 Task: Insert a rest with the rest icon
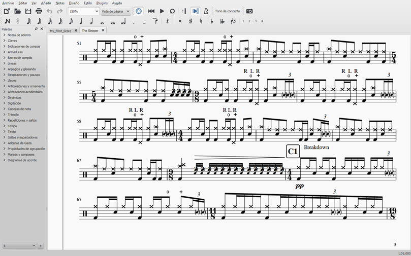tap(168, 21)
